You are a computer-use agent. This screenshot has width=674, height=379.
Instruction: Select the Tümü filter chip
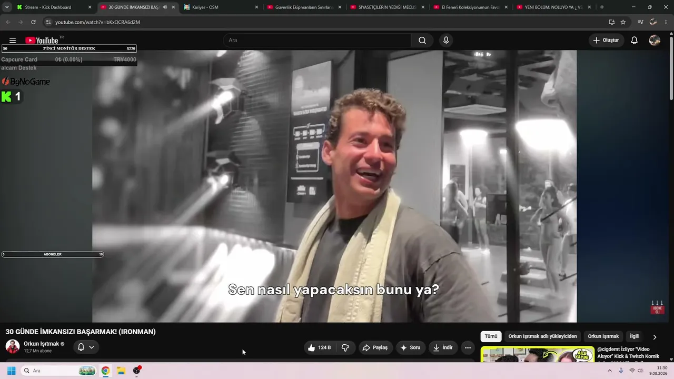pyautogui.click(x=491, y=336)
